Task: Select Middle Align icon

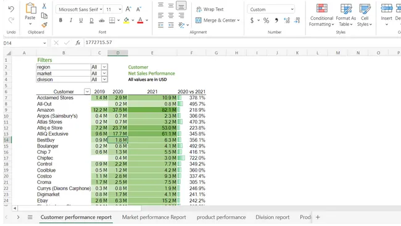Action: point(171,5)
